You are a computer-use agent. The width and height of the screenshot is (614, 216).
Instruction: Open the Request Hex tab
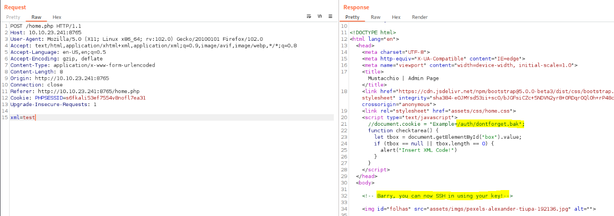(x=57, y=17)
